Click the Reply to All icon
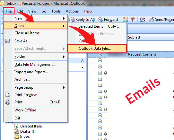The height and width of the screenshot is (140, 174). (72, 20)
